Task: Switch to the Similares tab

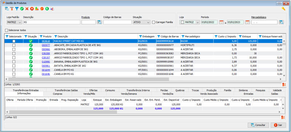Action: point(243,90)
